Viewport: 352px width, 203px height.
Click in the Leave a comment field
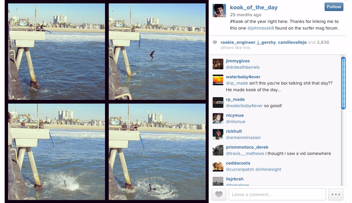click(277, 195)
